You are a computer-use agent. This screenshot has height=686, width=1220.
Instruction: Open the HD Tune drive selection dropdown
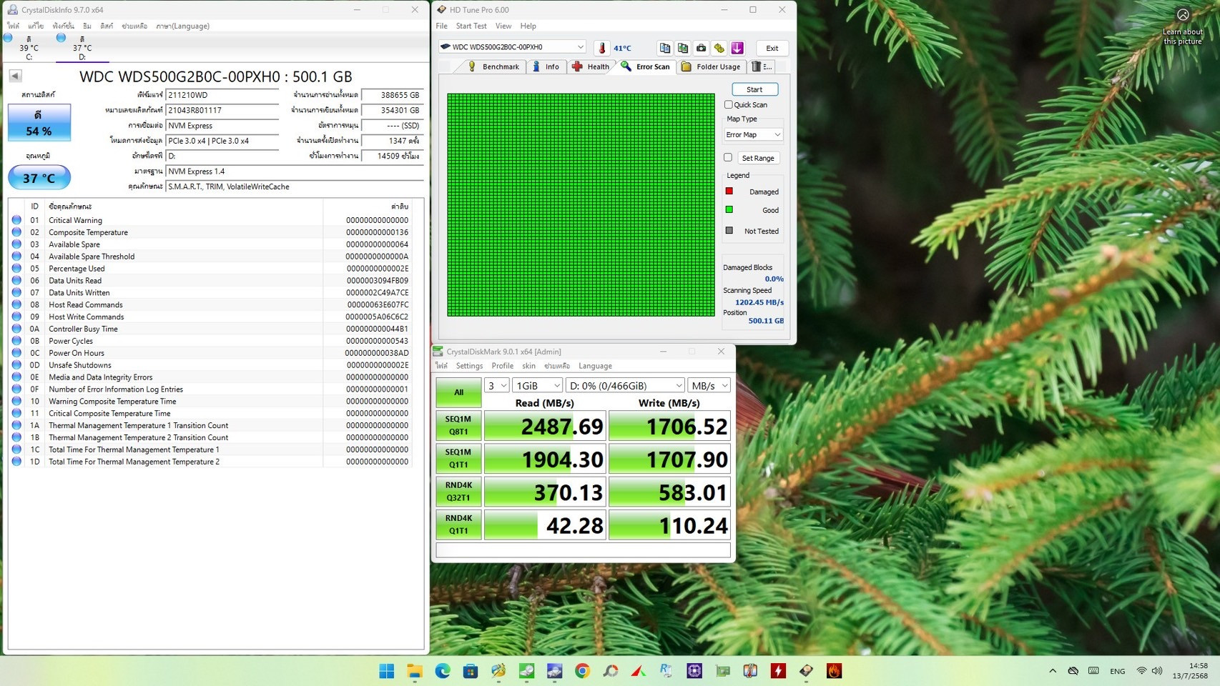point(511,47)
